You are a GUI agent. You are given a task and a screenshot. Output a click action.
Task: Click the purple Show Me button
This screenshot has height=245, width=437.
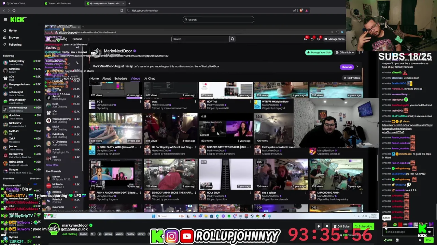(347, 67)
